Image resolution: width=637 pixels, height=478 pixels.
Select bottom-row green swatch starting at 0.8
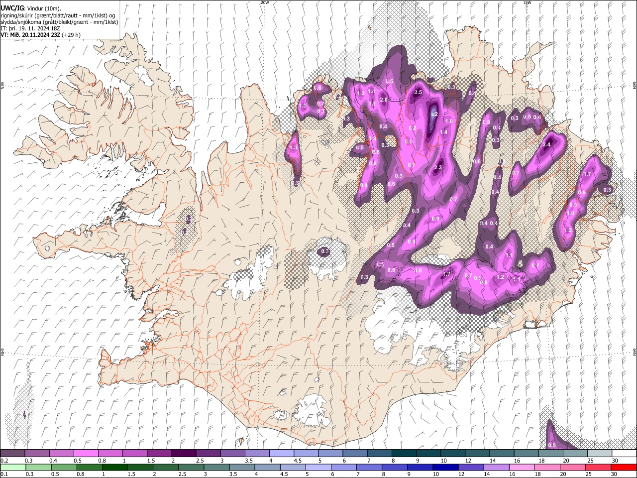click(89, 467)
